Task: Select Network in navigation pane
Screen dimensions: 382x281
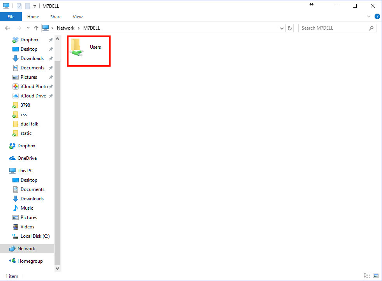Action: click(26, 249)
